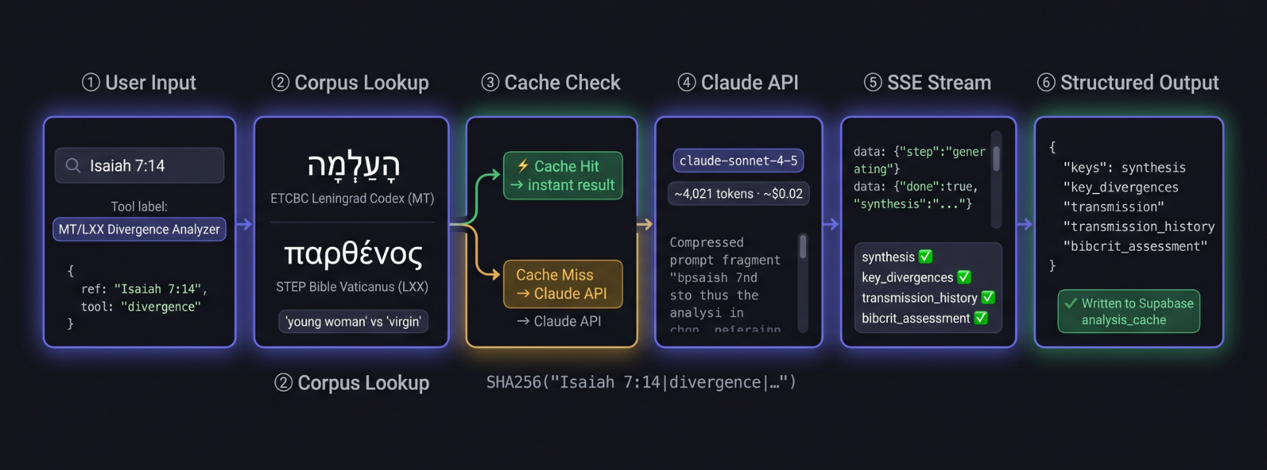
Task: Click the data: {"step":"generating"} stream line
Action: [x=919, y=160]
